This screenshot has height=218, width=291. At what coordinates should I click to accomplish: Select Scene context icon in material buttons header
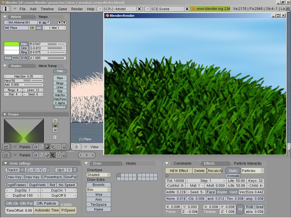click(x=64, y=147)
